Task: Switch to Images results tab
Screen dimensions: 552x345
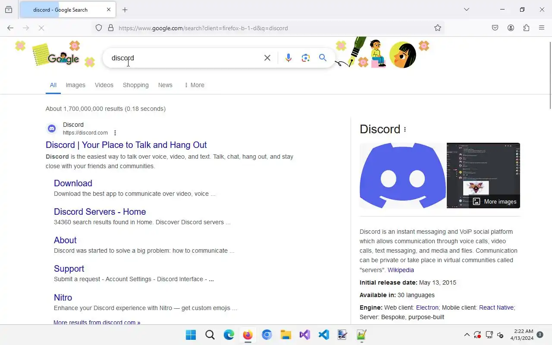Action: click(x=75, y=85)
